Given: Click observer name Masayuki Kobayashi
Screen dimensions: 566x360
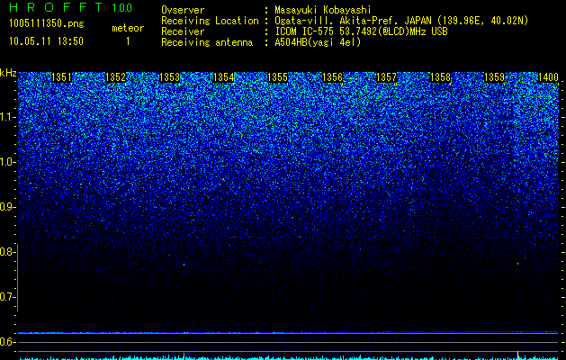Looking at the screenshot, I should tap(323, 10).
